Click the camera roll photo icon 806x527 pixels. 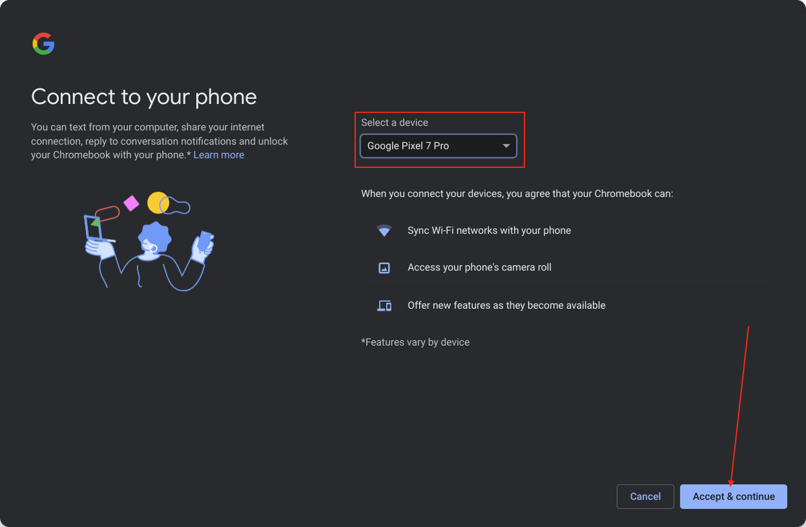(x=384, y=267)
